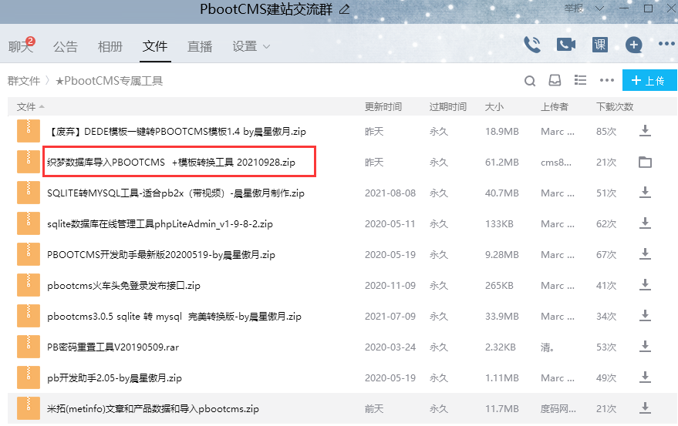Open the file inbox tray icon
The image size is (678, 426).
(x=555, y=80)
